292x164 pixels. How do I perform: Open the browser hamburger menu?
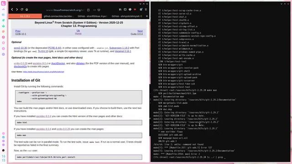[x=146, y=10]
